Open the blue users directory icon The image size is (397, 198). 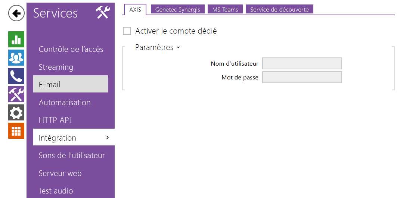(x=16, y=57)
